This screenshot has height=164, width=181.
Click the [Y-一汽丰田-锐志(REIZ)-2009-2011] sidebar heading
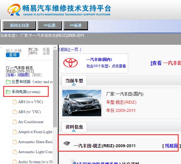[x=20, y=69]
